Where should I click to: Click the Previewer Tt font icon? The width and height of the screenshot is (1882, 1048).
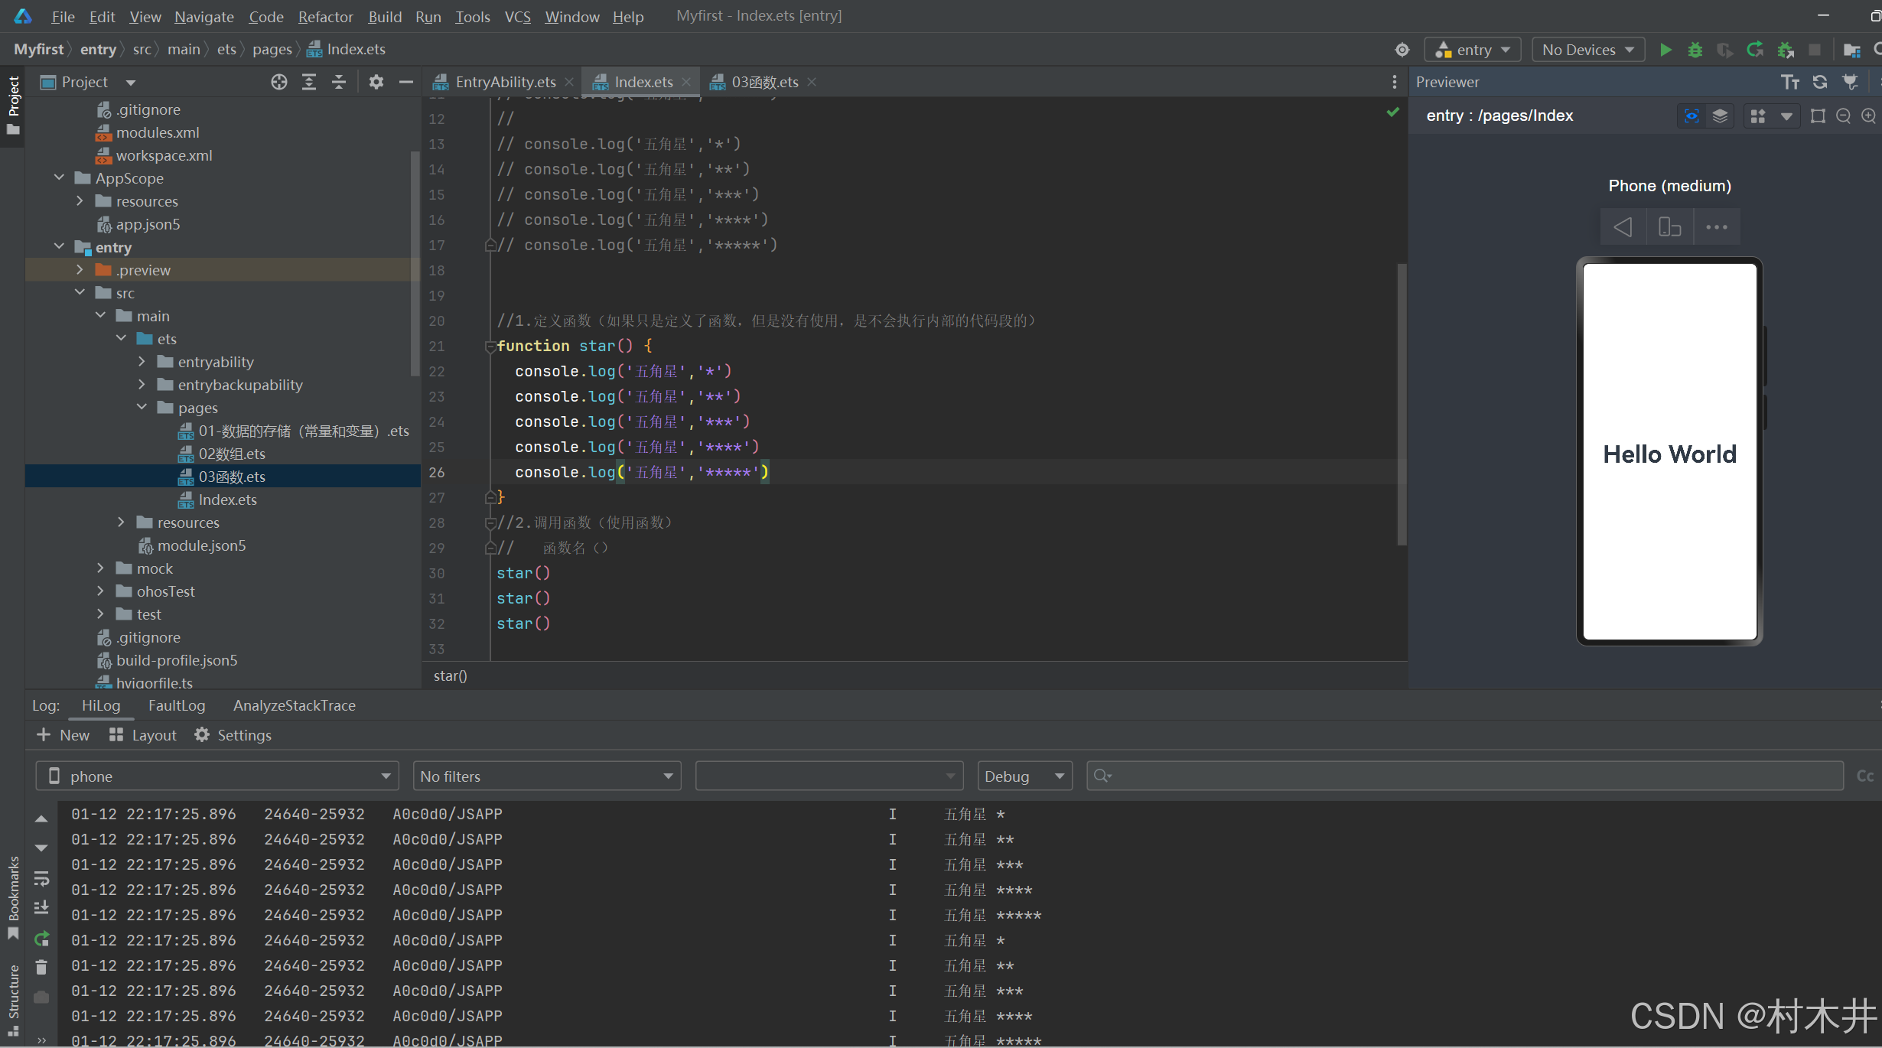(x=1789, y=82)
